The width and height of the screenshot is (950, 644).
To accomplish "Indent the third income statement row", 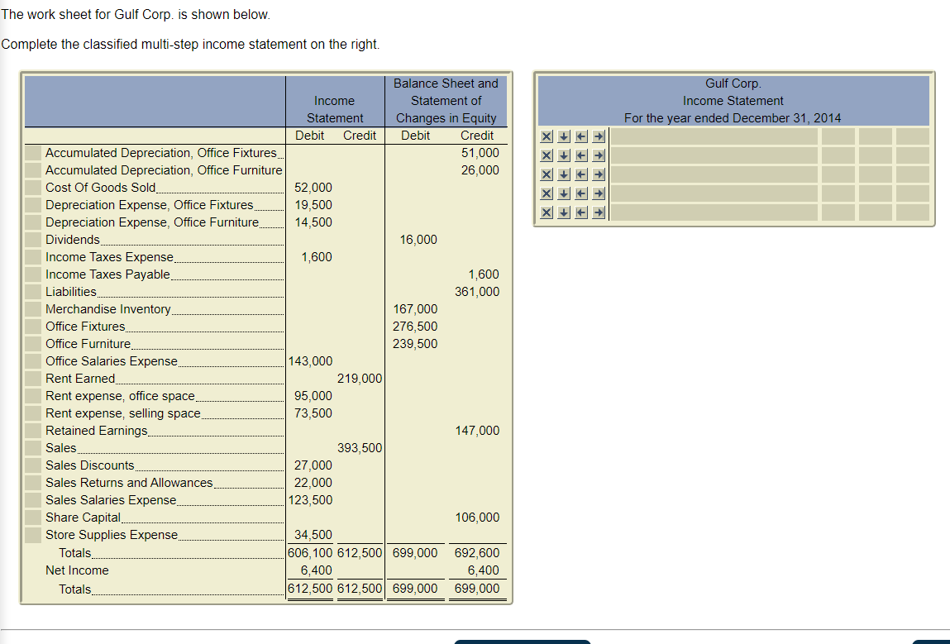I will point(598,174).
